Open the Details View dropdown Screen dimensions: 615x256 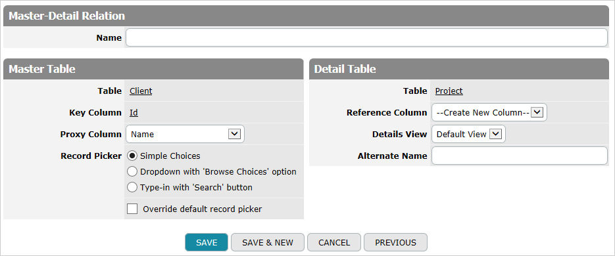[468, 134]
